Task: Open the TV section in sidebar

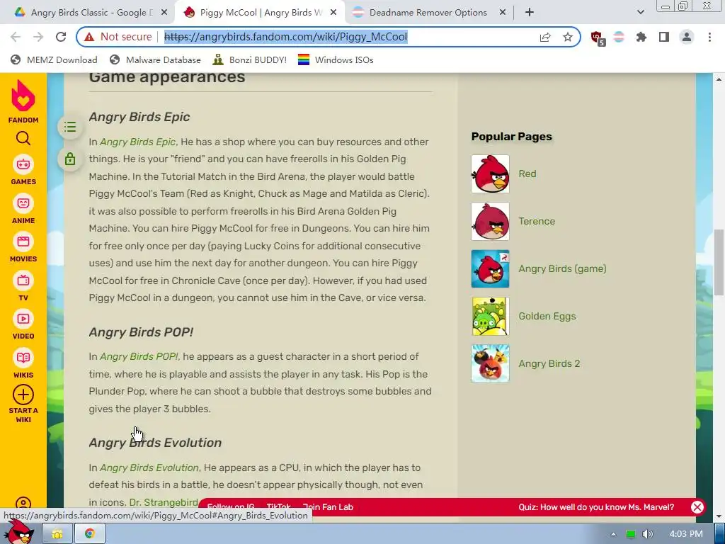Action: tap(23, 286)
